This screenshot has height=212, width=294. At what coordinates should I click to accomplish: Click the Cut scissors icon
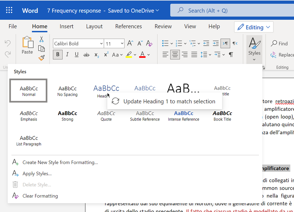pos(41,39)
